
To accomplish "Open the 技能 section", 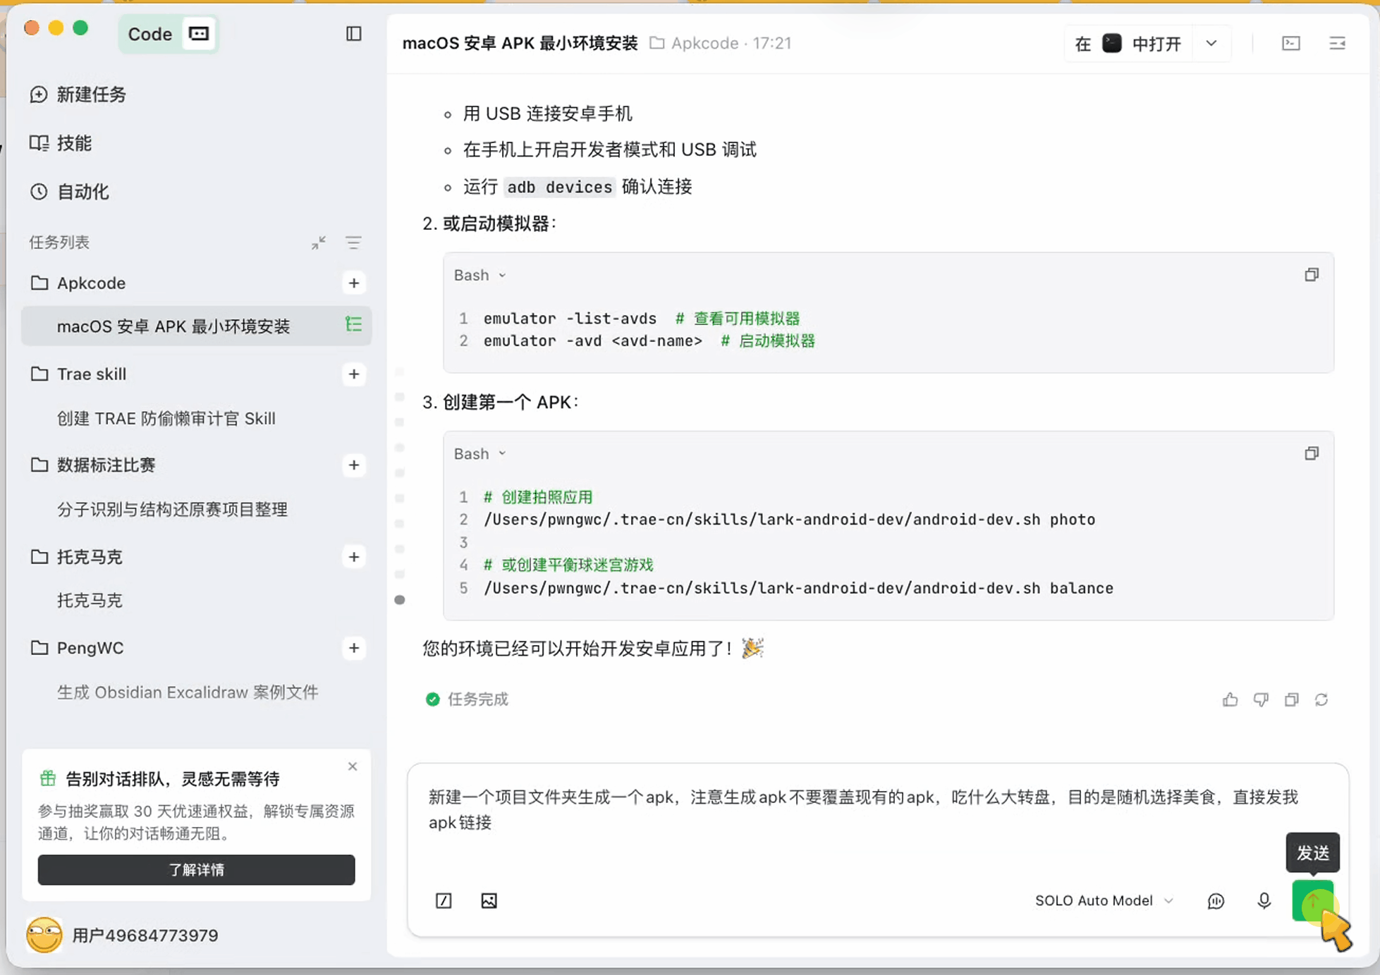I will coord(61,143).
